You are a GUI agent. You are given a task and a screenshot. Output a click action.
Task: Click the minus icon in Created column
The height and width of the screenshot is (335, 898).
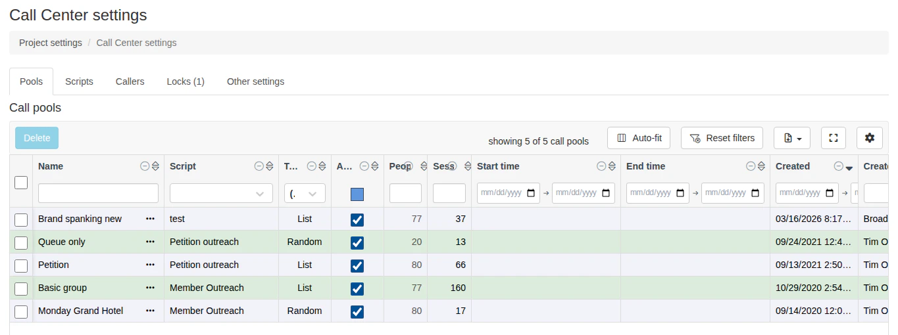pos(839,166)
